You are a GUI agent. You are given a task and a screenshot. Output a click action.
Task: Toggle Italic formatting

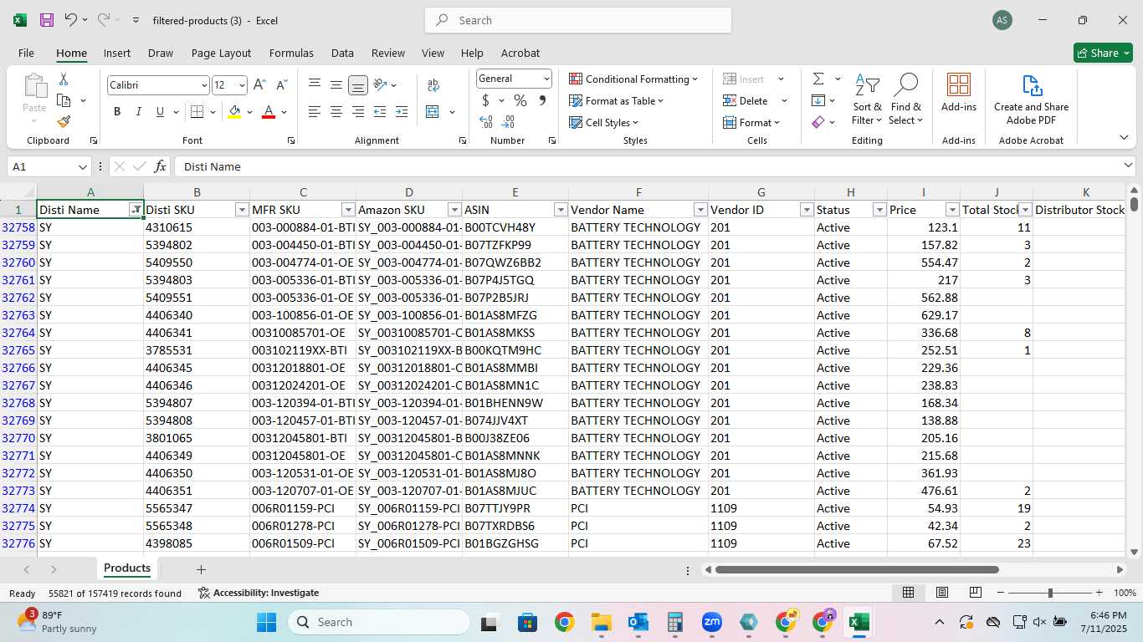[x=138, y=112]
